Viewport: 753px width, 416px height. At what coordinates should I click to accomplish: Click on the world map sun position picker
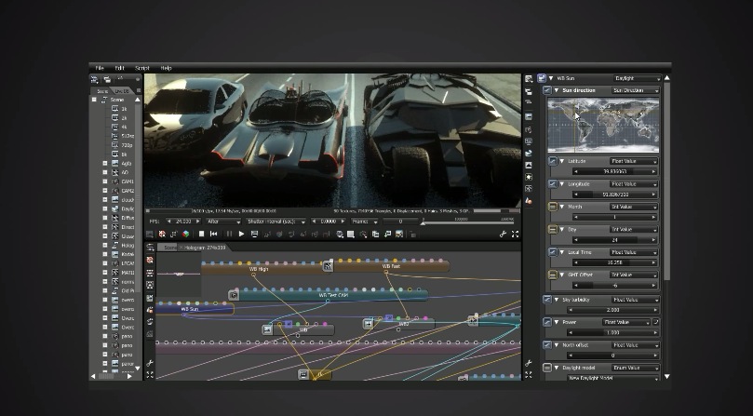click(x=603, y=125)
